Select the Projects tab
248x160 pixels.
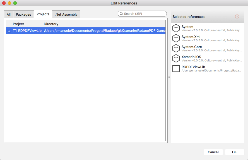[x=43, y=14]
